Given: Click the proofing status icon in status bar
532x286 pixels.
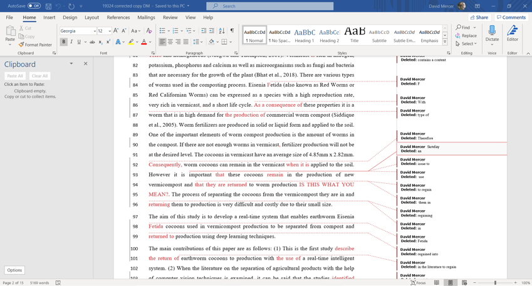Looking at the screenshot, I should tap(58, 283).
